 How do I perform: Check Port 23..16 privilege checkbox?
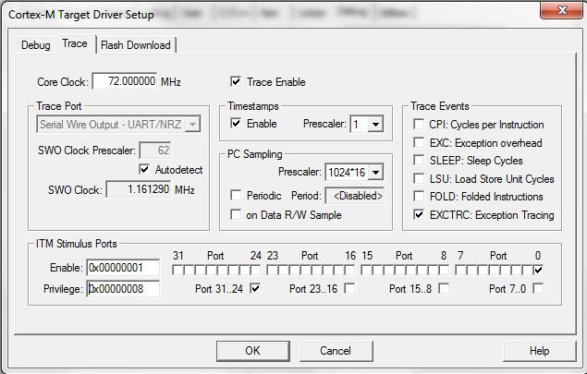[x=349, y=288]
